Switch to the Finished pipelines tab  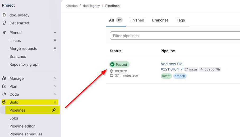137,20
